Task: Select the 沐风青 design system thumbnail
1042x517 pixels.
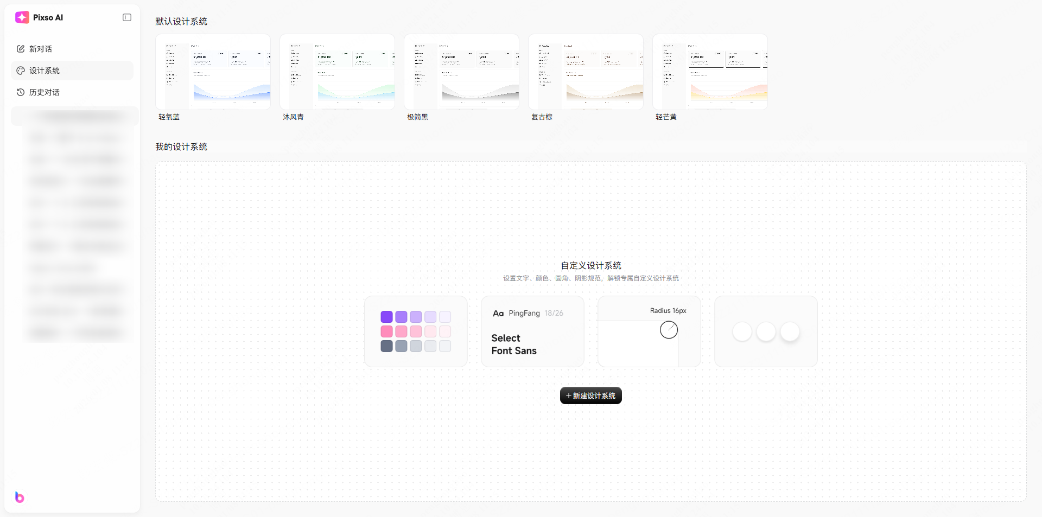Action: 338,72
